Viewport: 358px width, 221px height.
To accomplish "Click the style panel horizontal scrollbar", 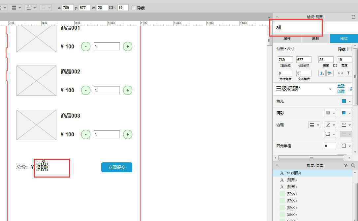I will pos(311,158).
